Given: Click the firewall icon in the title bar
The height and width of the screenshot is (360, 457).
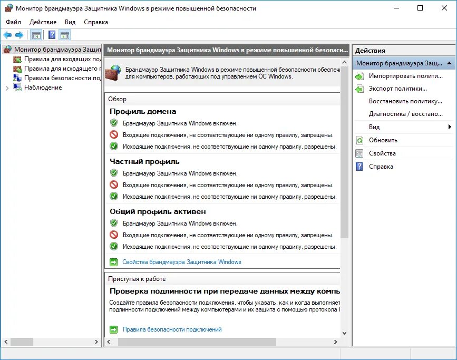Looking at the screenshot, I should [9, 8].
